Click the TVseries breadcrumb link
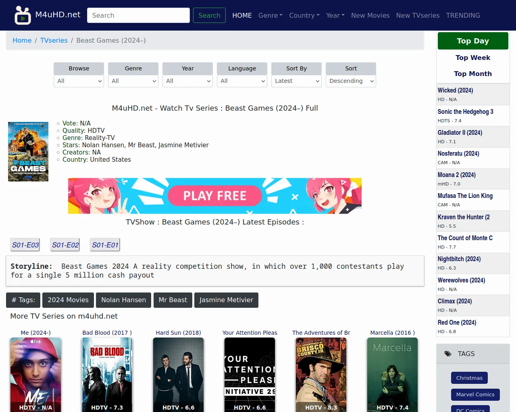The width and height of the screenshot is (516, 412). tap(54, 40)
